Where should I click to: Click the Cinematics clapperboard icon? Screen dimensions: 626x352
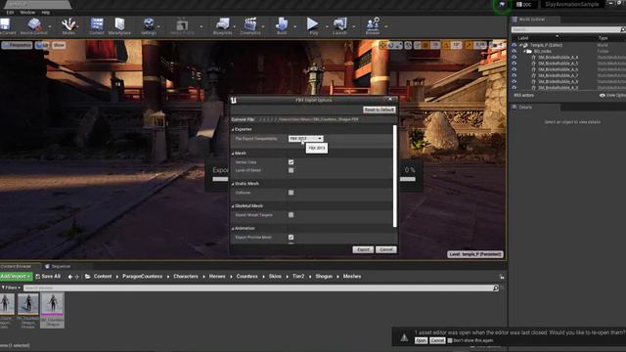[250, 23]
